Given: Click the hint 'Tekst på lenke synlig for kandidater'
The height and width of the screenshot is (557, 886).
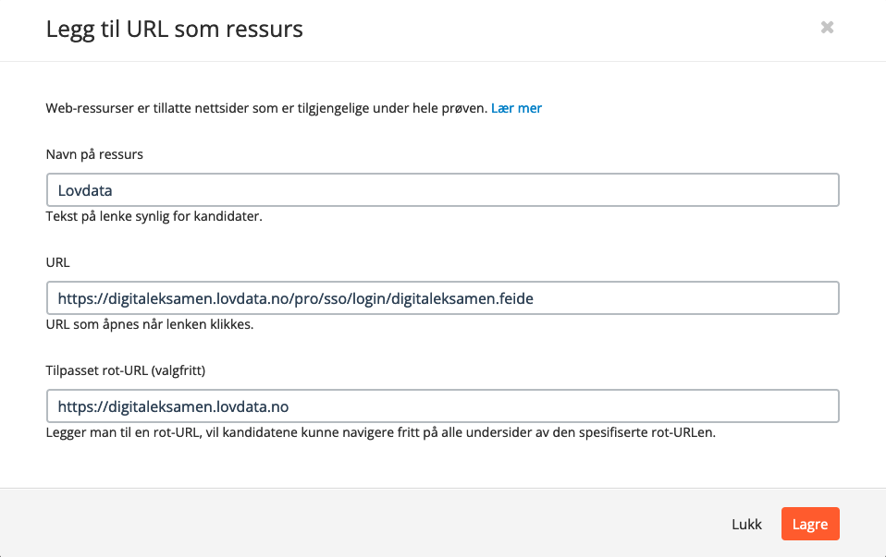Looking at the screenshot, I should tap(154, 216).
